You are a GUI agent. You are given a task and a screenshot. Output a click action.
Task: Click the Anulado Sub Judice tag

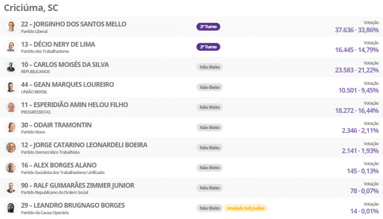tap(246, 208)
